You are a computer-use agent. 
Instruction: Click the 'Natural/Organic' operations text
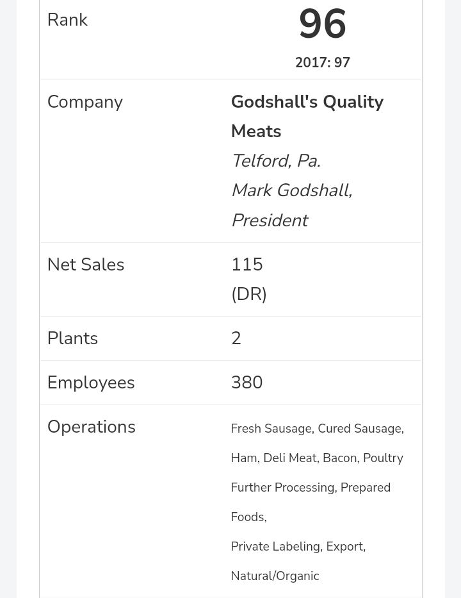(x=275, y=576)
